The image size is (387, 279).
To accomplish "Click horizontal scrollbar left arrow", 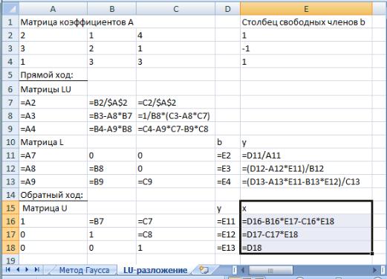I will [243, 270].
